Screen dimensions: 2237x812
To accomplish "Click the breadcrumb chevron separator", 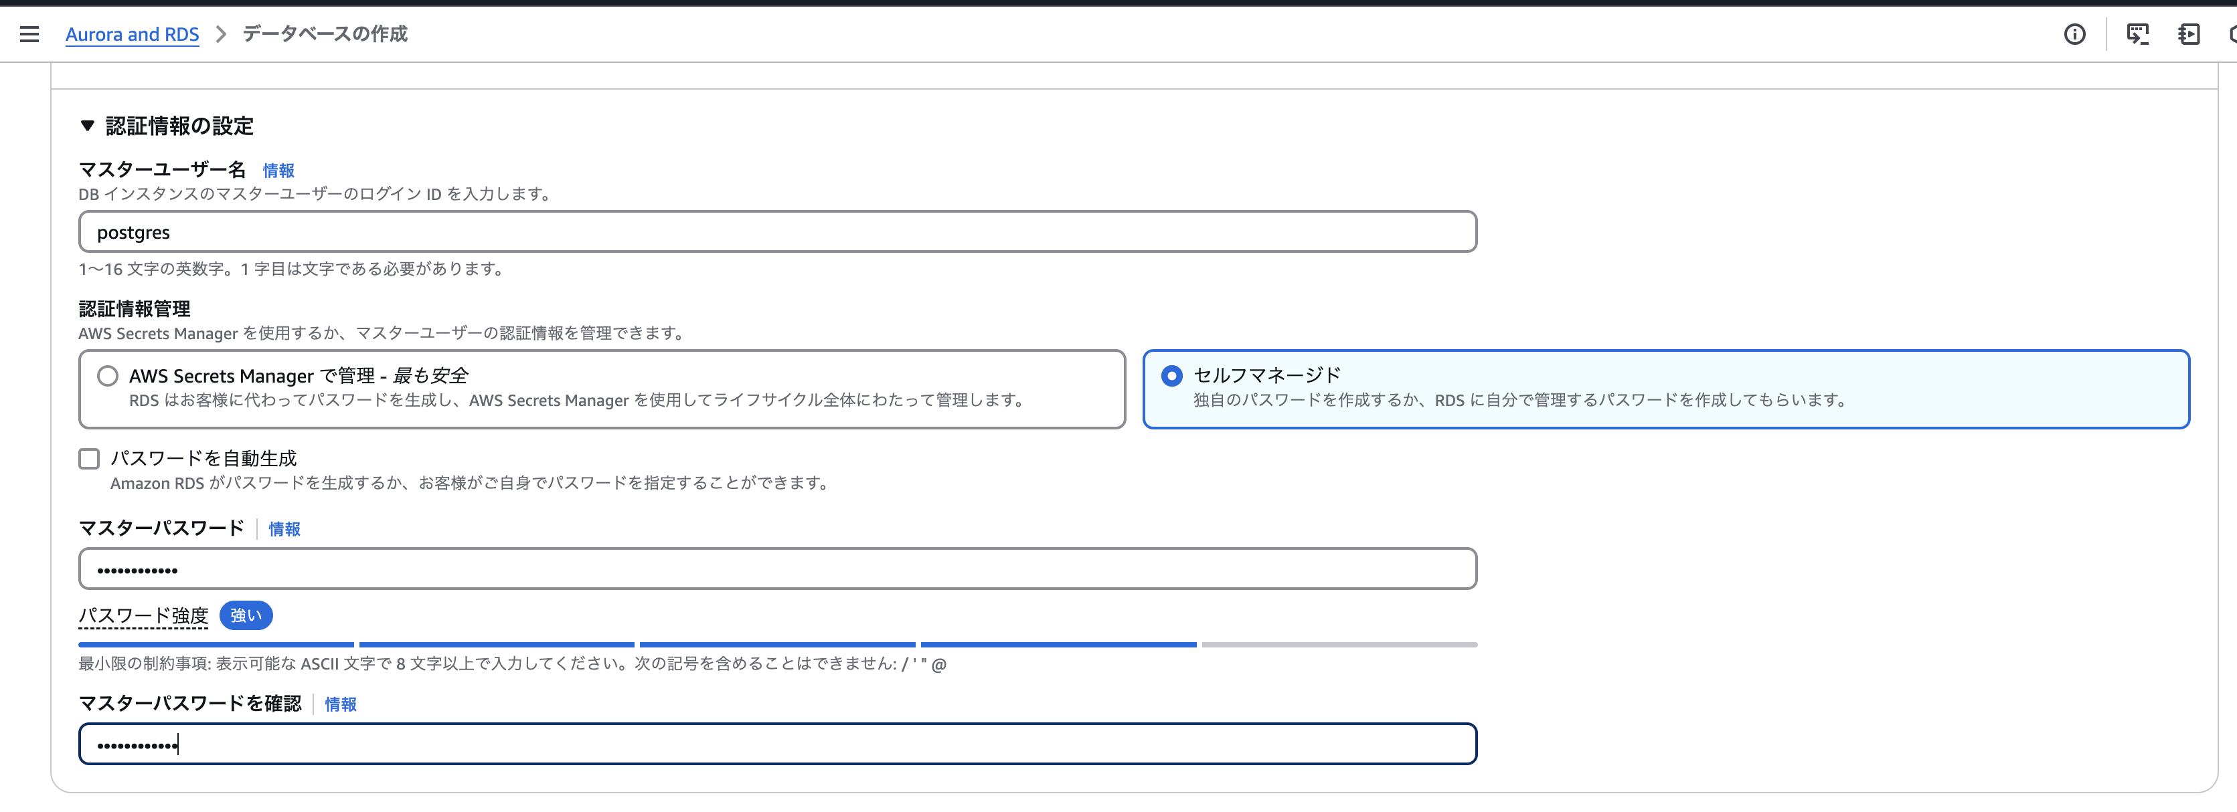I will click(x=221, y=34).
